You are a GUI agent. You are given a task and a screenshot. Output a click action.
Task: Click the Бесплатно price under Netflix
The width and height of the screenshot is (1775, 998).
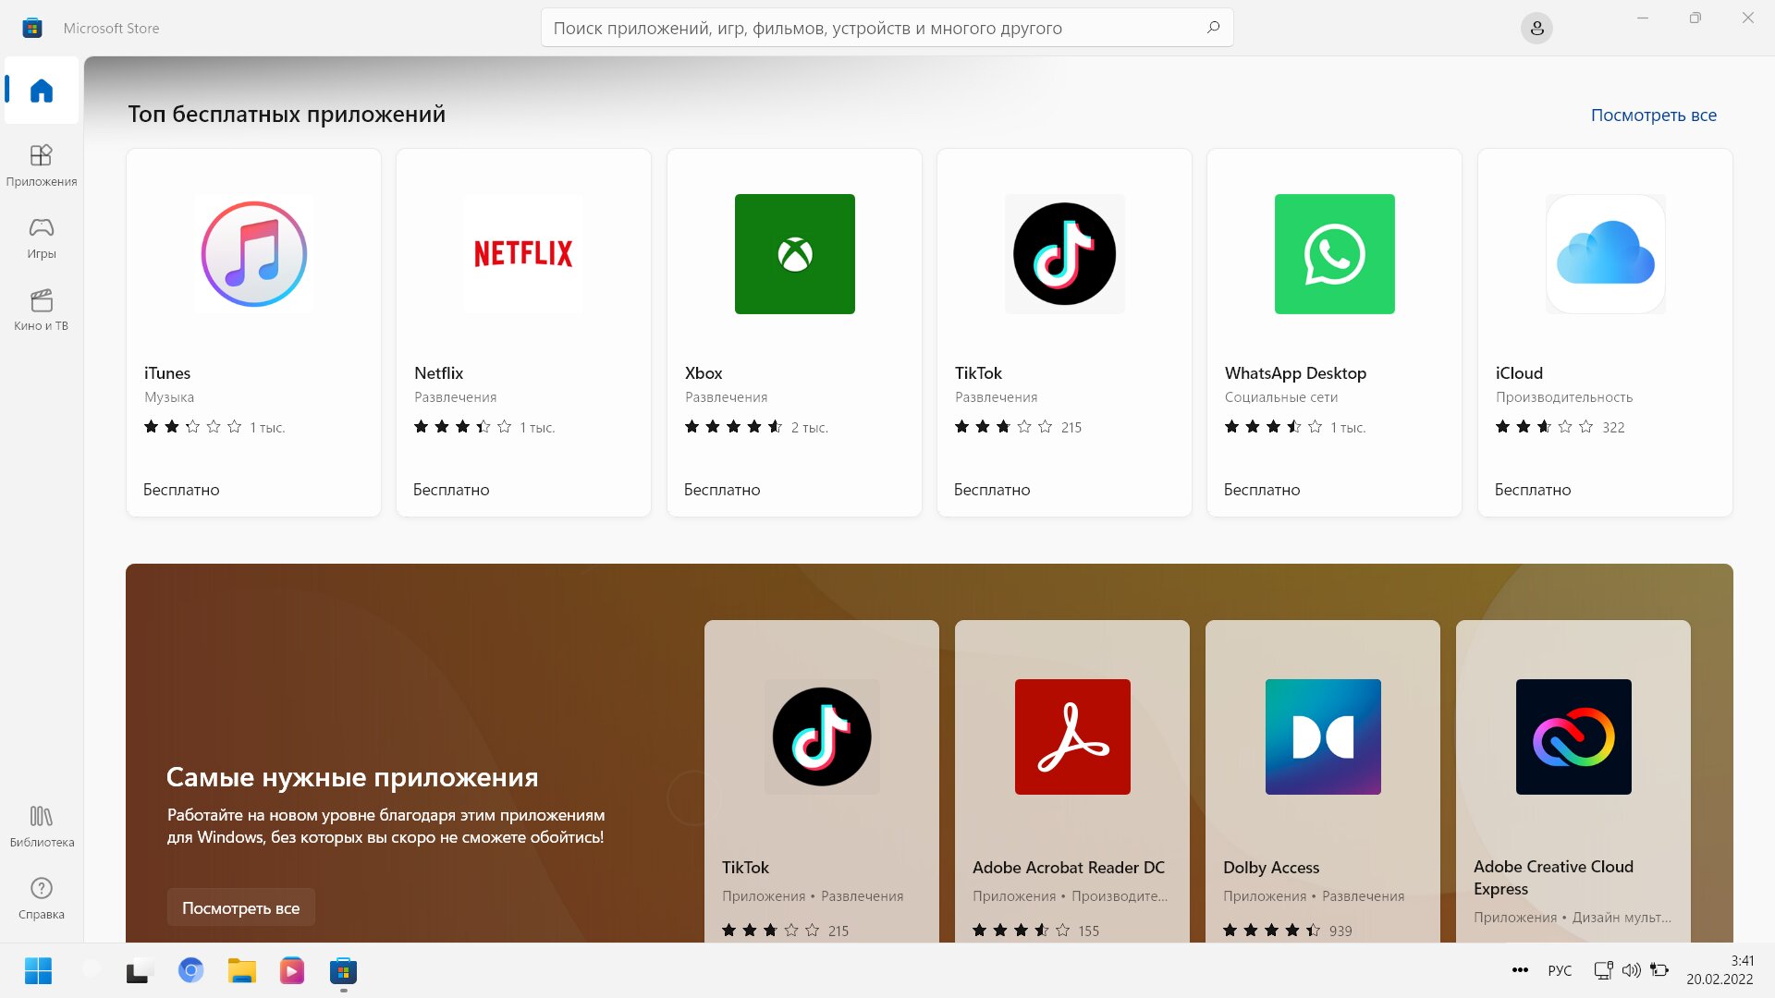pos(451,490)
